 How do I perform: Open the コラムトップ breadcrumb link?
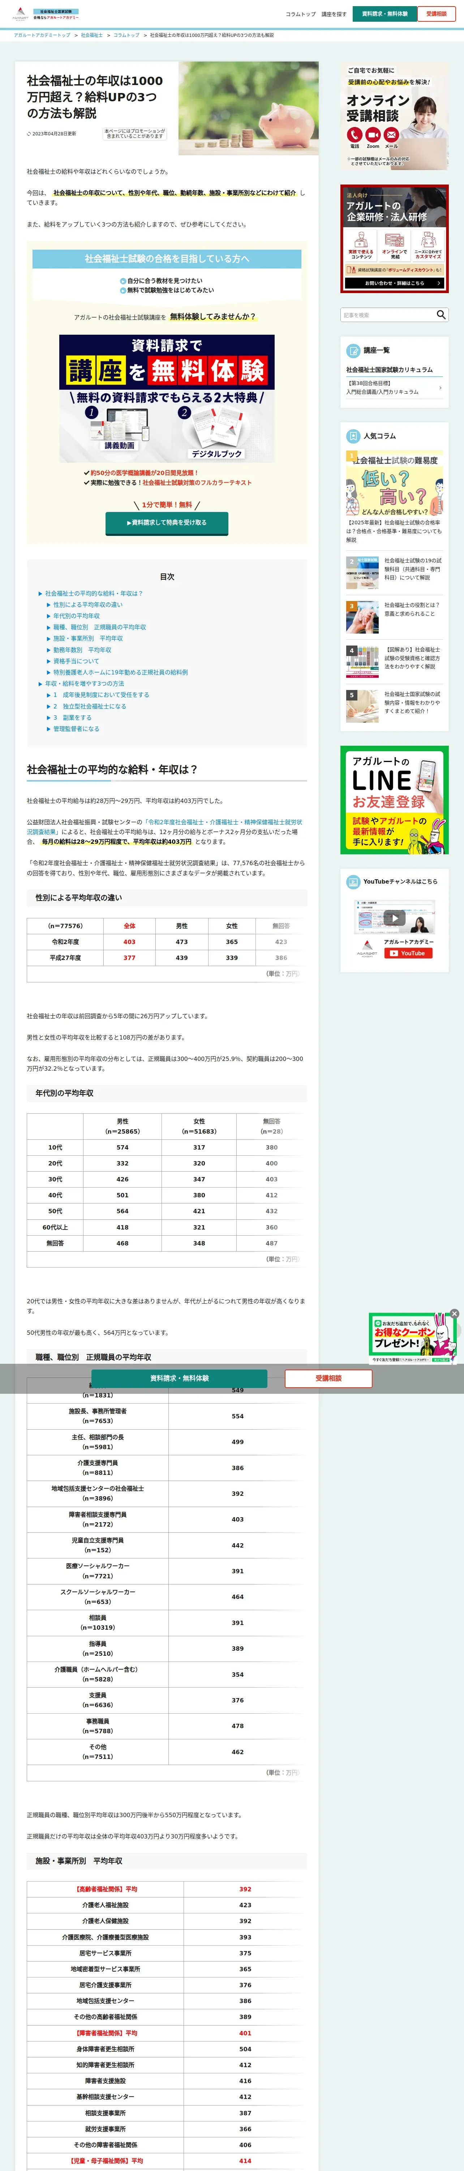click(126, 35)
